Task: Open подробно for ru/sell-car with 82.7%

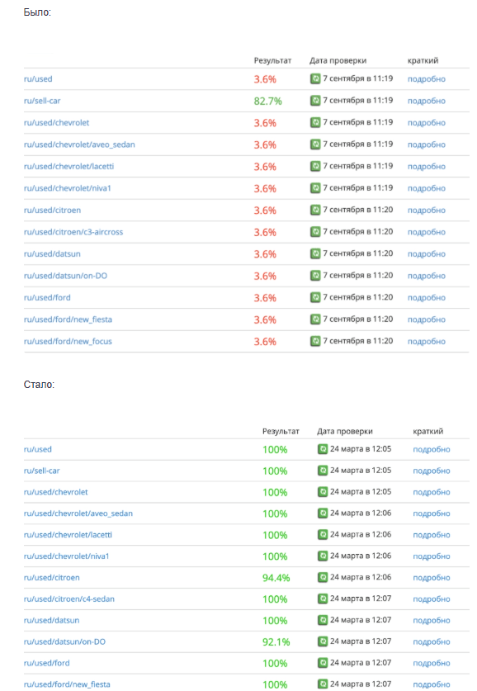Action: pyautogui.click(x=427, y=101)
